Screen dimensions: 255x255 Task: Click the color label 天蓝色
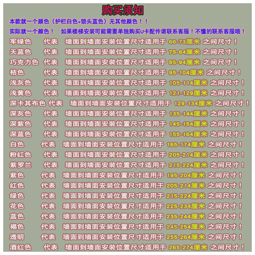20,52
